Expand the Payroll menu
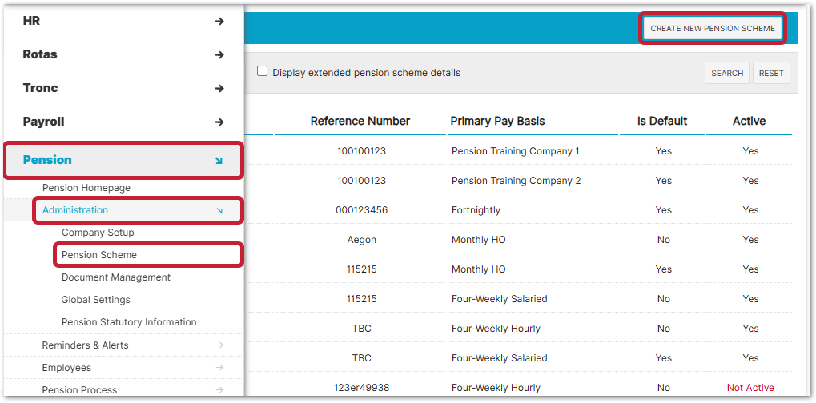 44,122
